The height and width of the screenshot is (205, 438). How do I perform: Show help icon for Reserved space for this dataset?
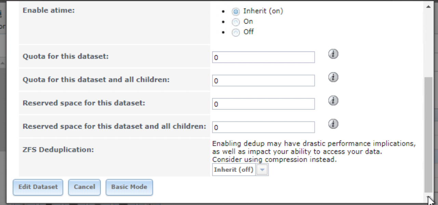[333, 101]
